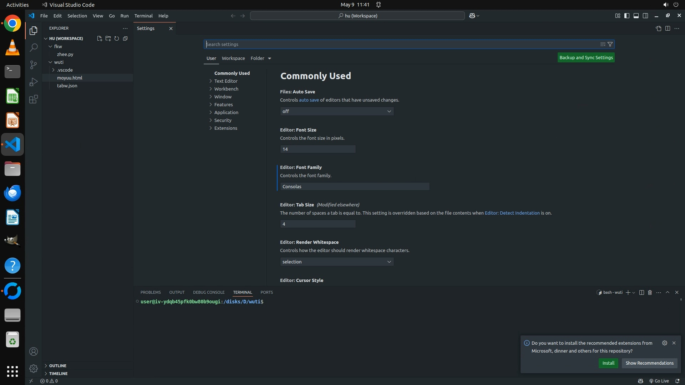The image size is (685, 385).
Task: Open the Auto Save dropdown
Action: 337,111
